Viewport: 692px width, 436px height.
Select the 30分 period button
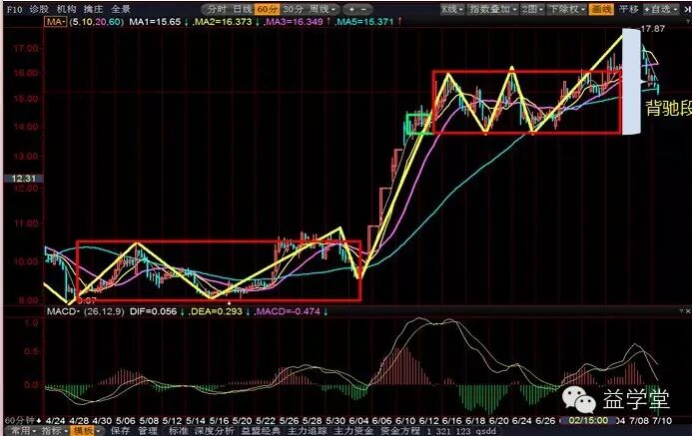293,9
